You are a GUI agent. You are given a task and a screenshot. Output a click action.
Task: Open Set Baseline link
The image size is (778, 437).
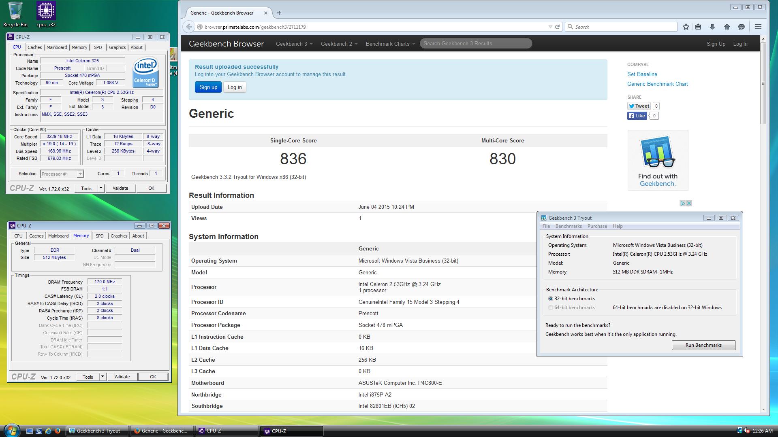coord(642,74)
